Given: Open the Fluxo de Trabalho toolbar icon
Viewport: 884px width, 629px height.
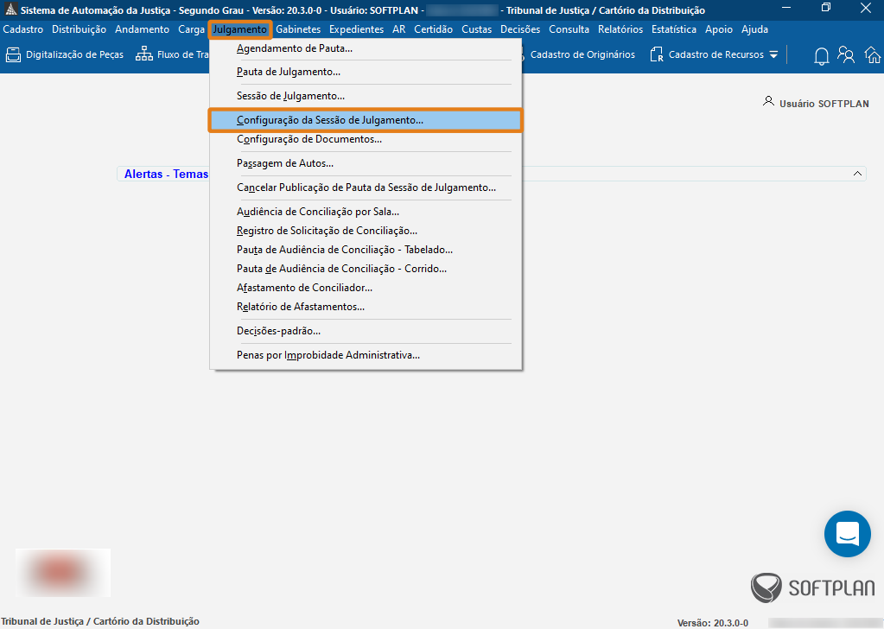Looking at the screenshot, I should [143, 54].
